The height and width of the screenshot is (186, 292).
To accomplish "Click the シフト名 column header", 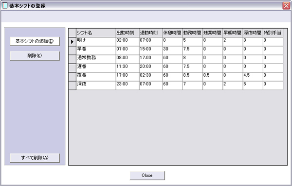I will coord(96,33).
